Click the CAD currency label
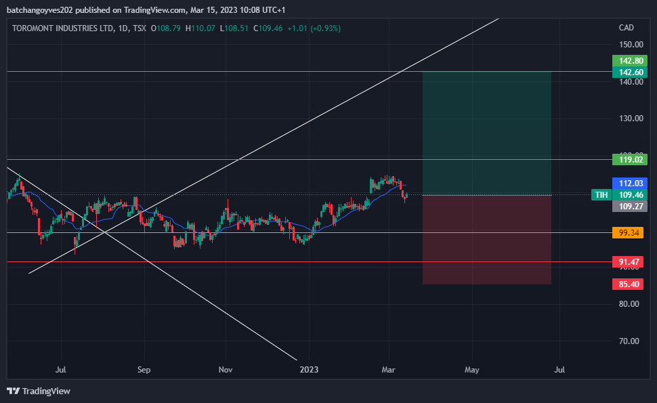This screenshot has width=657, height=403. click(626, 28)
